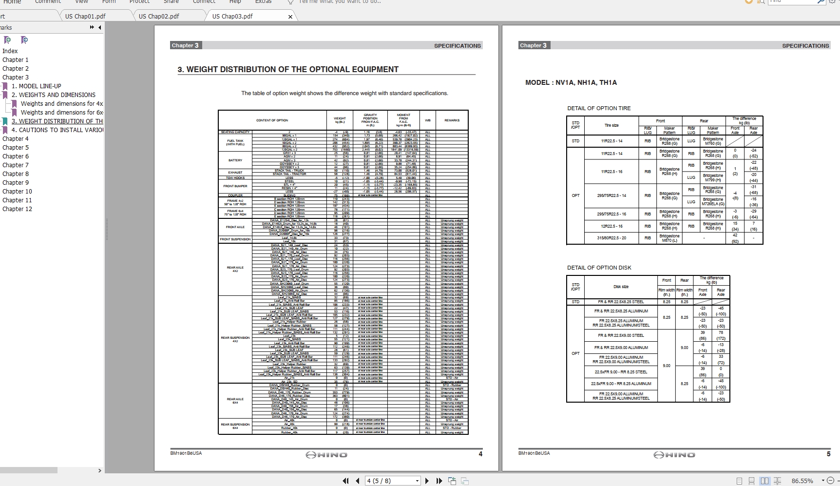
Task: Click the orange icon near the search tools
Action: click(749, 2)
